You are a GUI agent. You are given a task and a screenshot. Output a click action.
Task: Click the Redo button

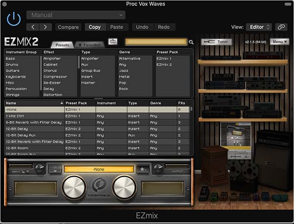tap(164, 27)
